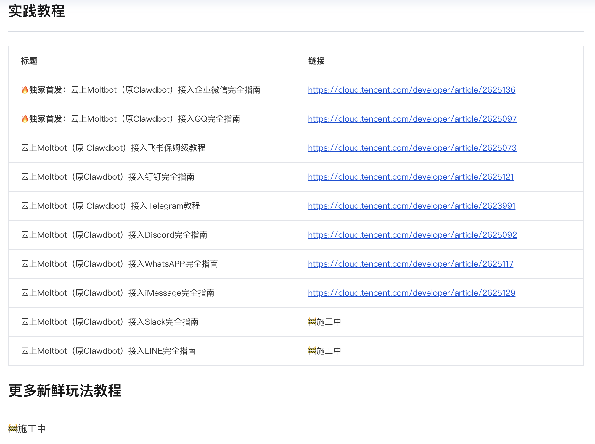The image size is (595, 444).
Task: Click the 🔥 fire emoji on QQ guide row
Action: 25,119
